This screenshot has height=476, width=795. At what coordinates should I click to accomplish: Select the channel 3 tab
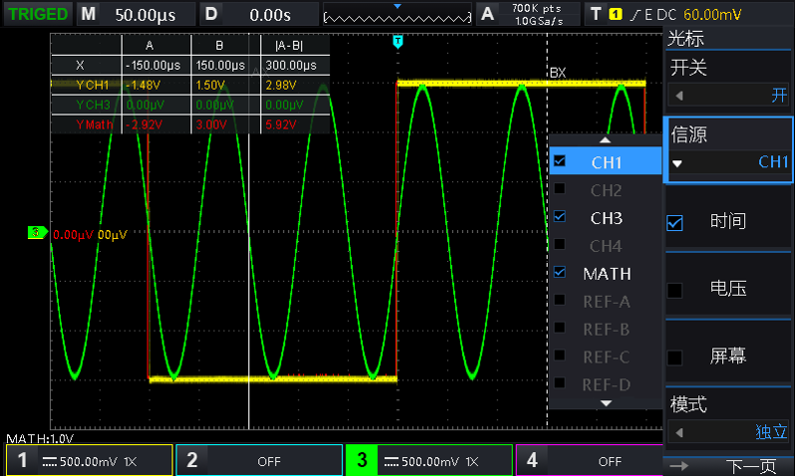tap(428, 460)
